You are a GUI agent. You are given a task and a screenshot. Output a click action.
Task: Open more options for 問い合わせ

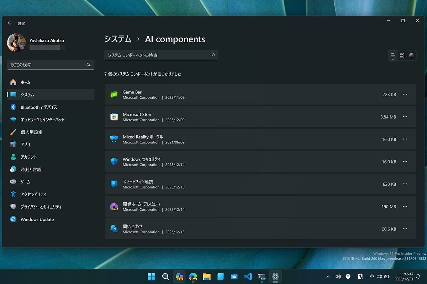405,229
